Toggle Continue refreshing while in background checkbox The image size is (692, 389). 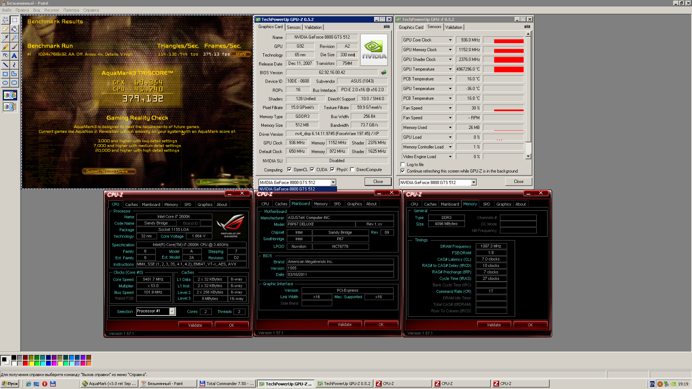point(403,171)
